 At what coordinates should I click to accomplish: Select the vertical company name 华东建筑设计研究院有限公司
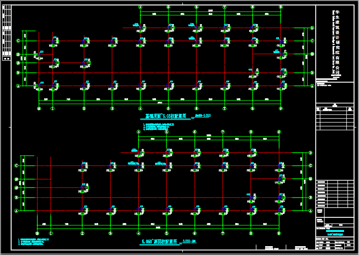[x=337, y=41]
